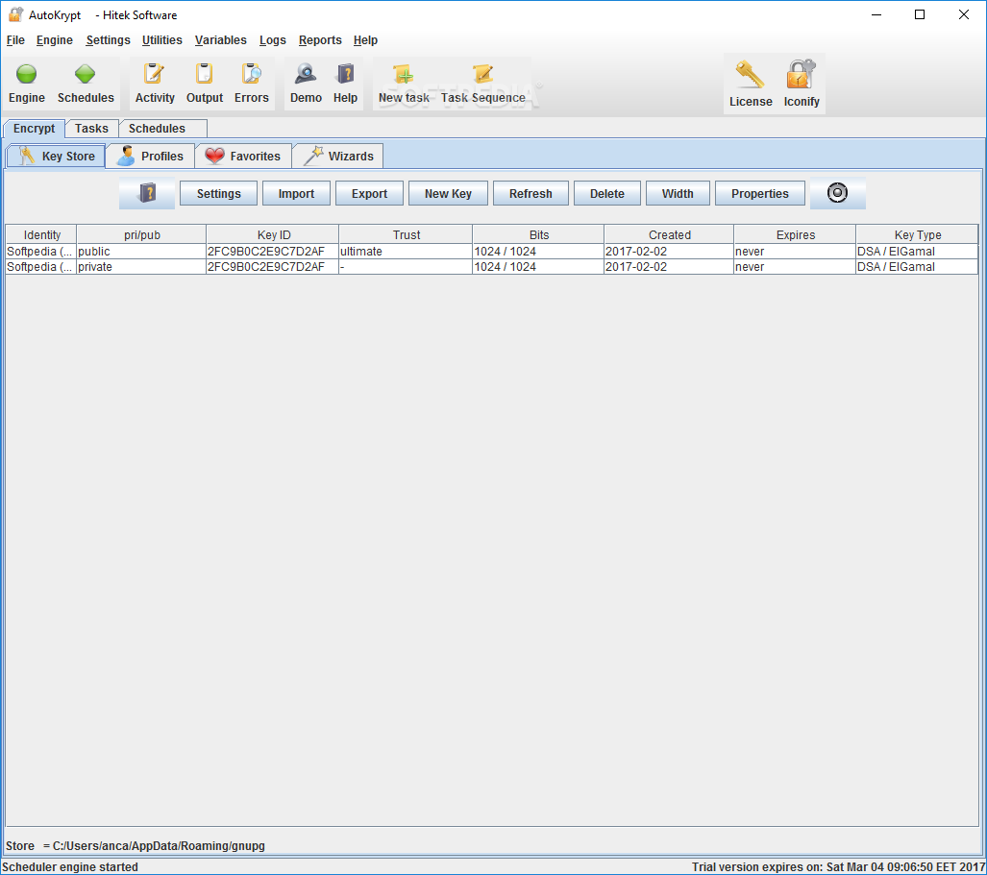Open the Reports menu
The image size is (987, 875).
(x=320, y=40)
